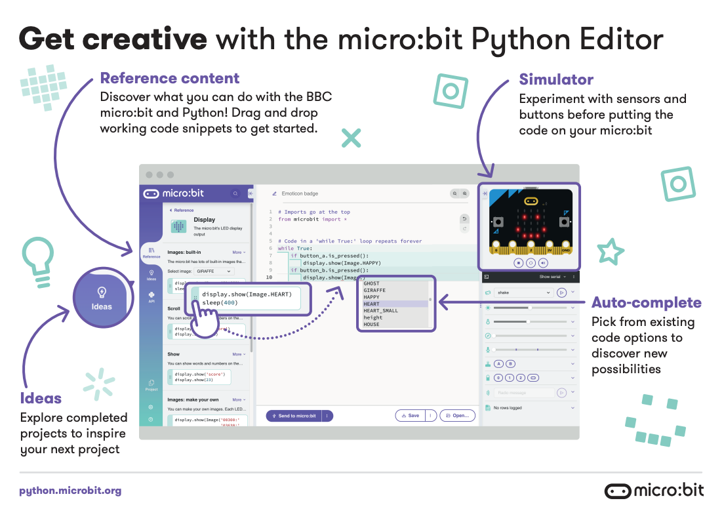Image resolution: width=724 pixels, height=507 pixels.
Task: Toggle the micro:bit logo touch input
Action: [533, 377]
